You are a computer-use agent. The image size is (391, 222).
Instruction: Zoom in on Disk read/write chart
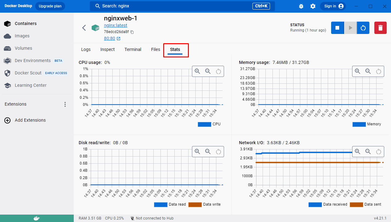198,152
